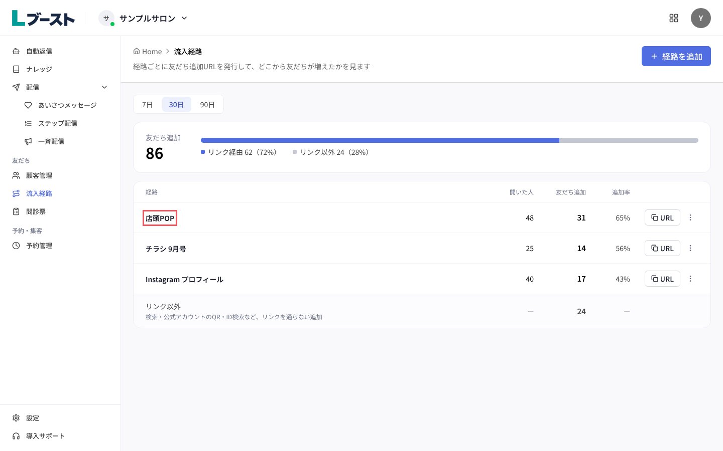
Task: Copy URL for 店頭POP
Action: (662, 217)
